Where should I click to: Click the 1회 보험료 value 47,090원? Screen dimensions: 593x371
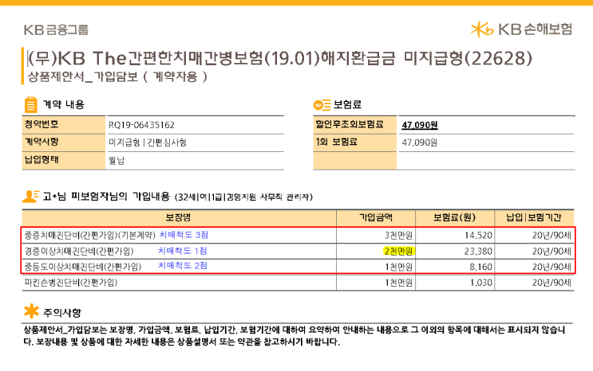(420, 143)
